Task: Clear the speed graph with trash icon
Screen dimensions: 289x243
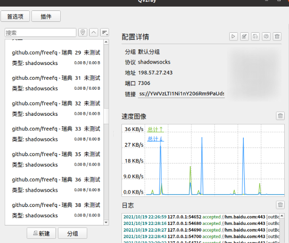Action: coord(280,116)
